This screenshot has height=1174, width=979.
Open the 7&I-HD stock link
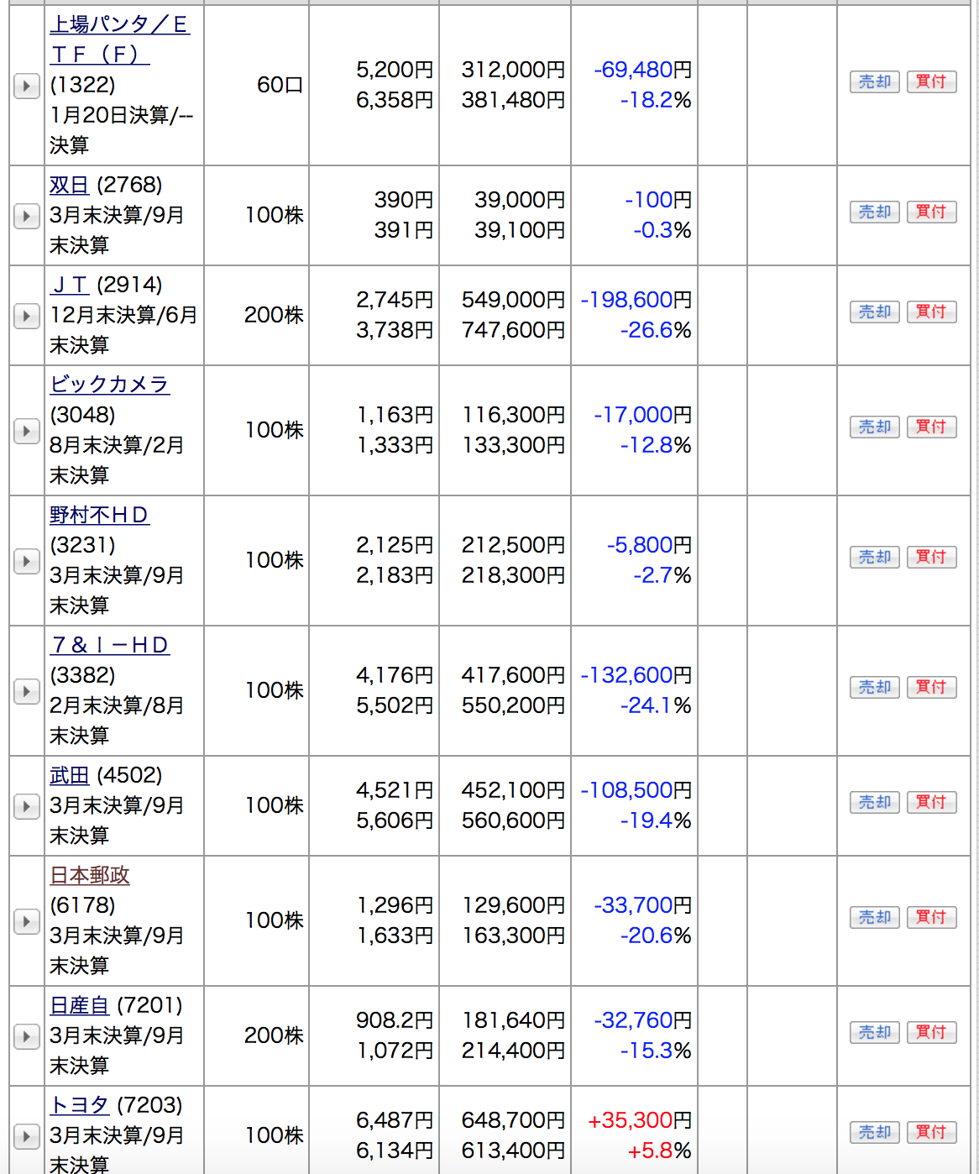click(x=109, y=645)
